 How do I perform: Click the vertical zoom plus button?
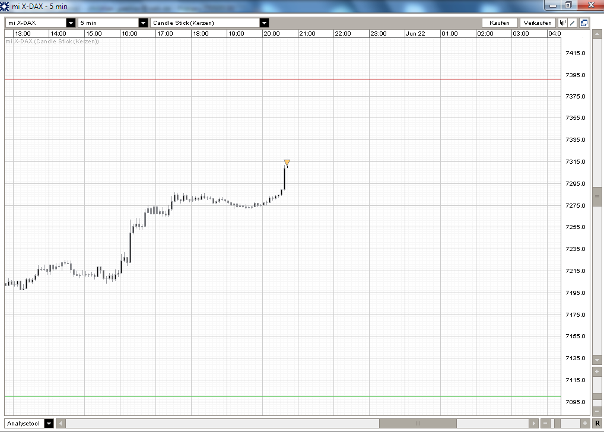597,372
